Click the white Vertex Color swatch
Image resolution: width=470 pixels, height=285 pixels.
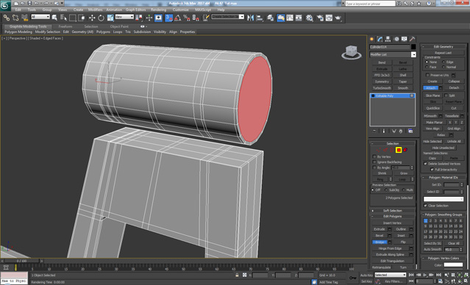coord(453,265)
